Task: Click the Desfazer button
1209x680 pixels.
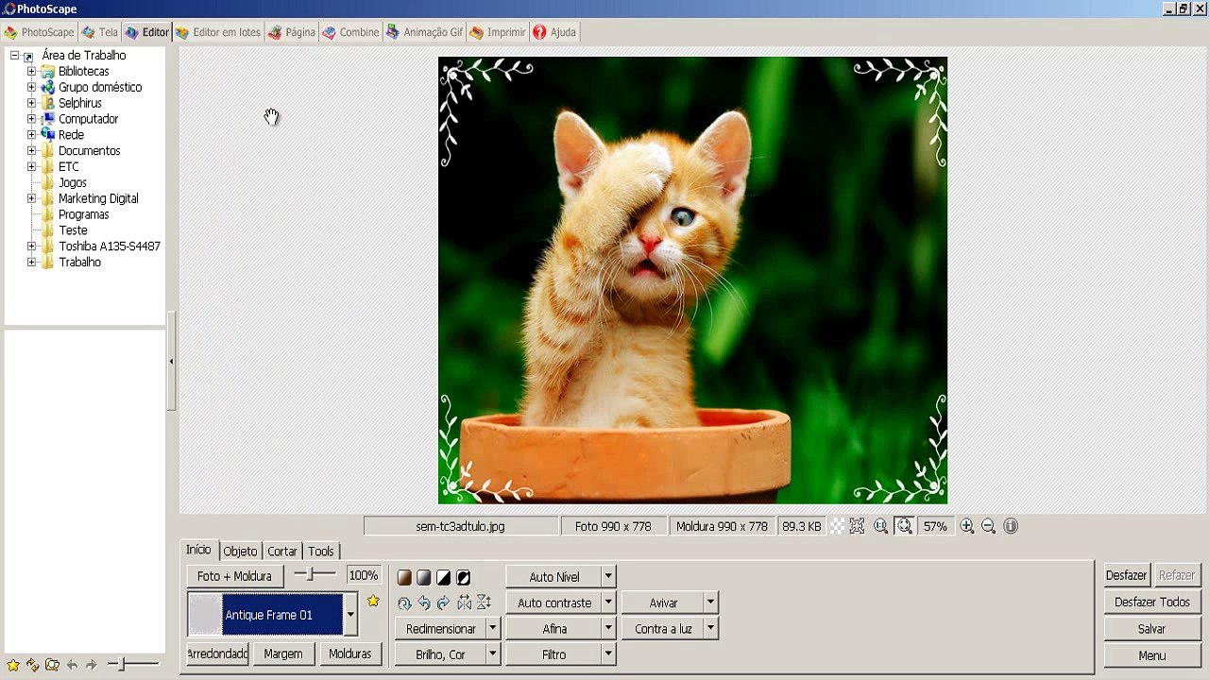Action: pyautogui.click(x=1126, y=575)
